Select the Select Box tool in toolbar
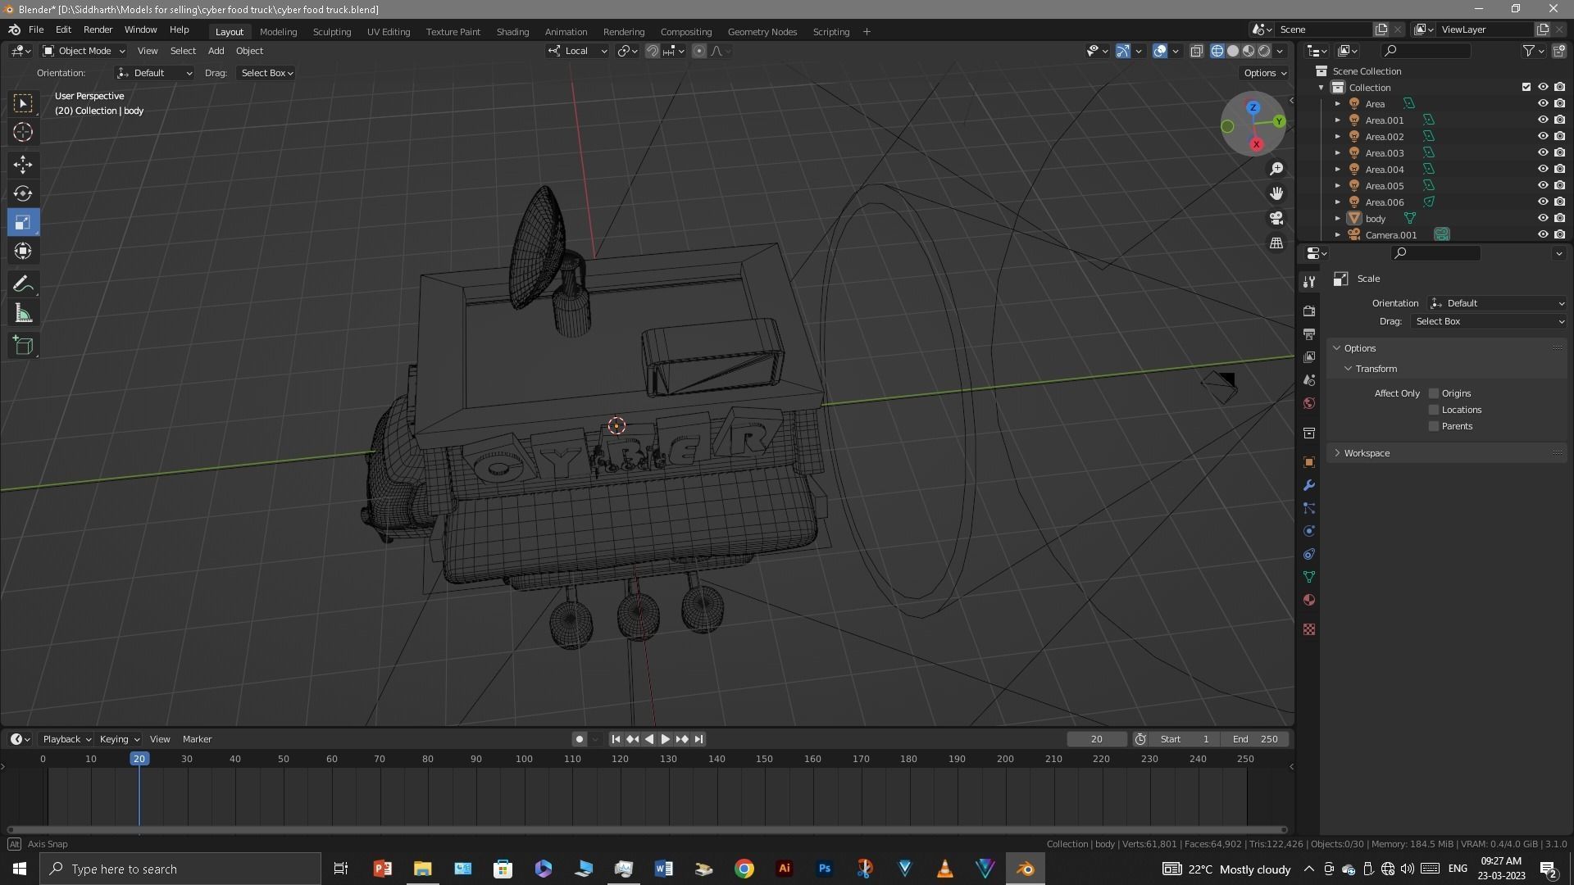The width and height of the screenshot is (1574, 885). 23,102
